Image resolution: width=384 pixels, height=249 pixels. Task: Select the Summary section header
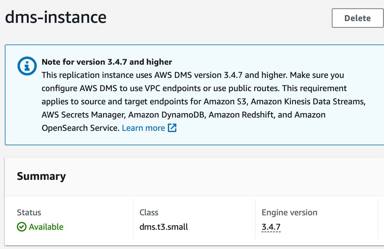tap(41, 177)
